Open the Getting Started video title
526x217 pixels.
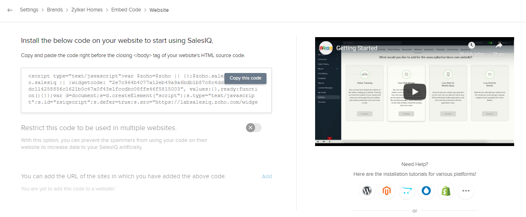pos(357,48)
